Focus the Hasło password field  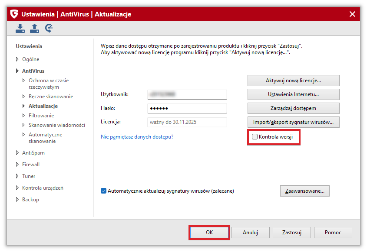(x=187, y=108)
